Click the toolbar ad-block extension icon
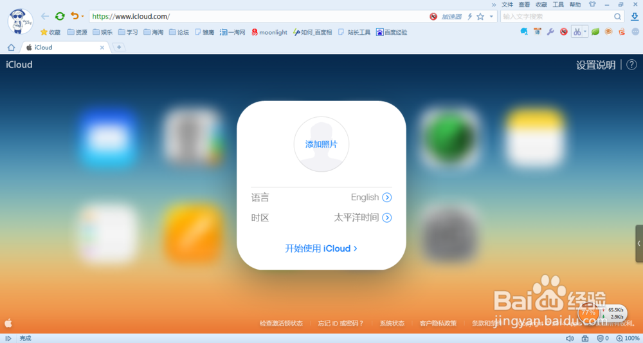Screen dimensions: 643x343 [x=564, y=32]
